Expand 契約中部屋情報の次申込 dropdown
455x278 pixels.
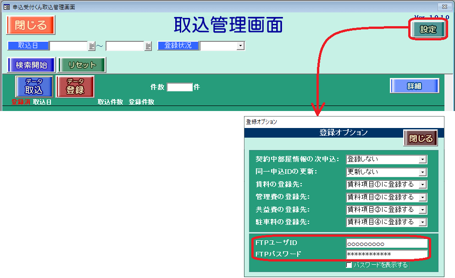click(x=422, y=160)
